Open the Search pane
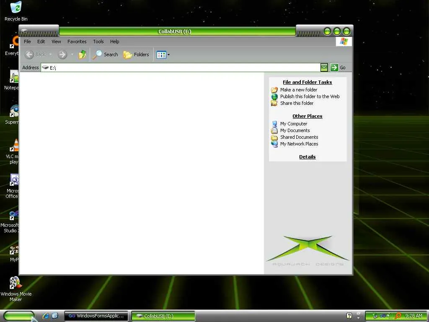Viewport: 429px width, 322px height. point(105,55)
